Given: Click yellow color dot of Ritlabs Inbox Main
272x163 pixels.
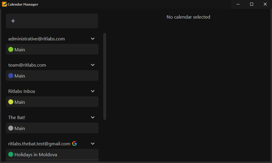Looking at the screenshot, I should pyautogui.click(x=11, y=102).
